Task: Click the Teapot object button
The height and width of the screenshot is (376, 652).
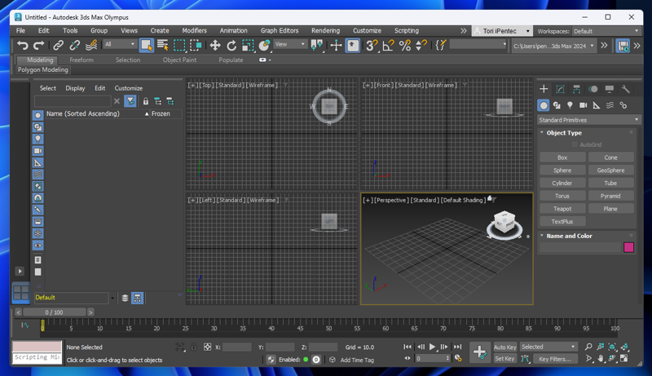Action: (562, 209)
